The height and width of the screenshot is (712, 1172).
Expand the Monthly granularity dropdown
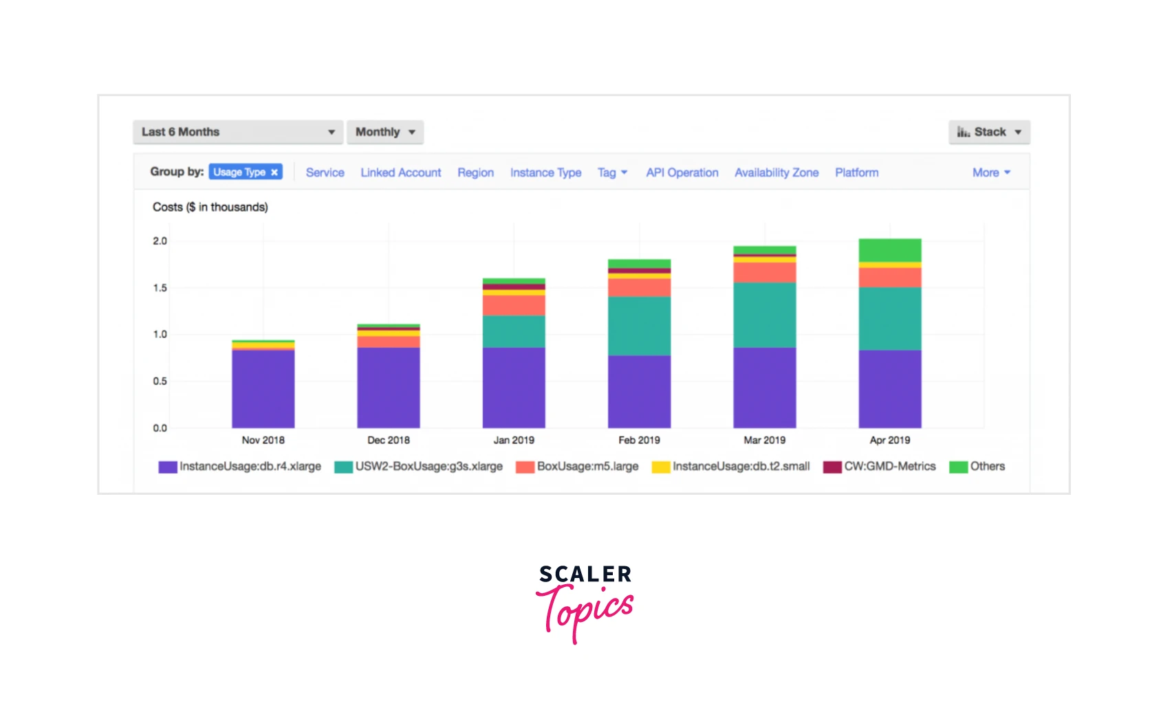click(384, 132)
